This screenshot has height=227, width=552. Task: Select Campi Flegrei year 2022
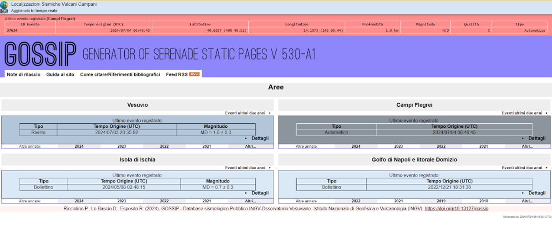point(441,146)
